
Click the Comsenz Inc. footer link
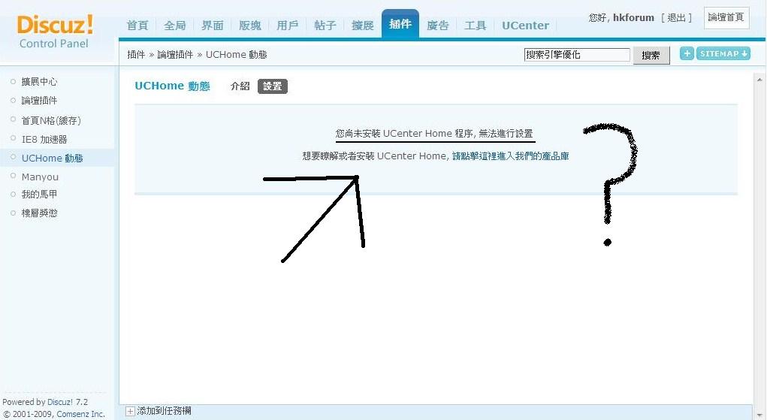(x=80, y=414)
